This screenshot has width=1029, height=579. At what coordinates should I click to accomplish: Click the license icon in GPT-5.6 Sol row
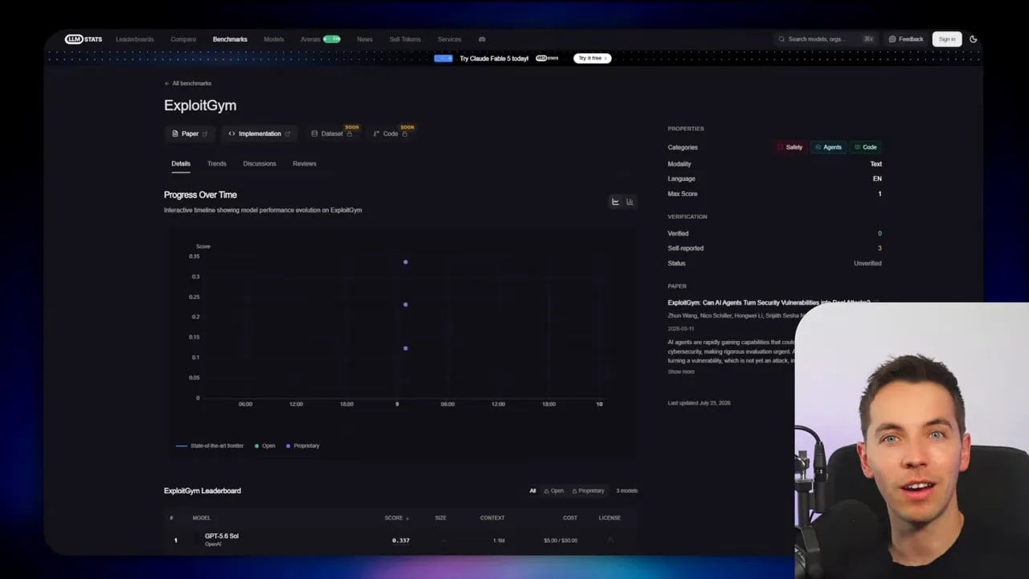click(610, 540)
